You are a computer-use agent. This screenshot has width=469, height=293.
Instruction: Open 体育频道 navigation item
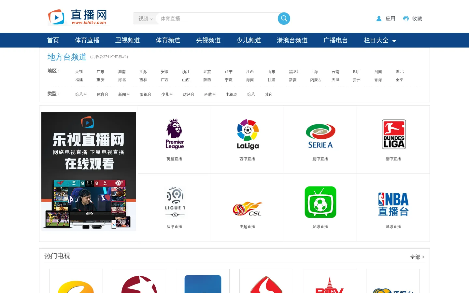point(168,40)
